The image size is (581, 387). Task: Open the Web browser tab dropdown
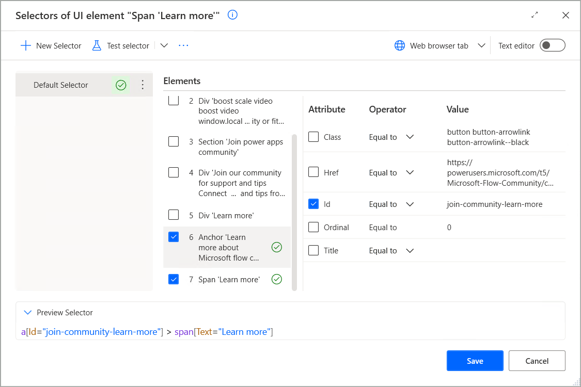481,45
